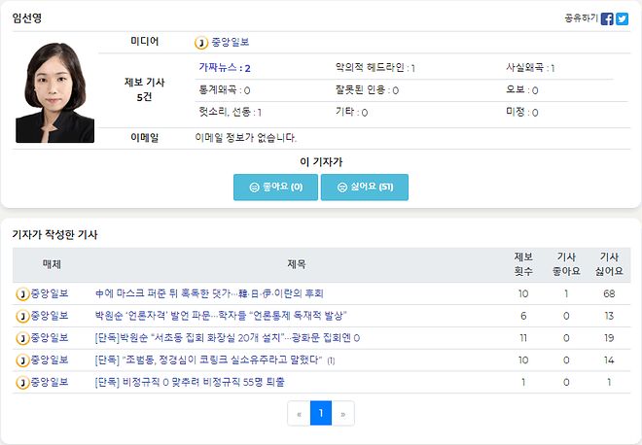Screen dimensions: 642x445
Task: Open the 가짜뉴스 : 2 category link
Action: click(x=225, y=67)
